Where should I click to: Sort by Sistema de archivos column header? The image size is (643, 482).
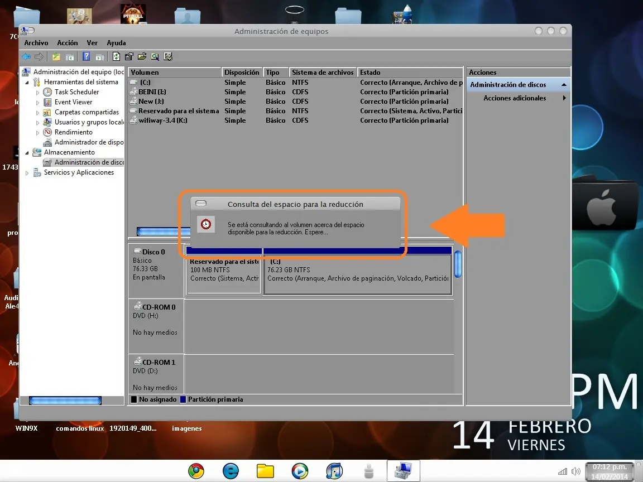pyautogui.click(x=323, y=72)
